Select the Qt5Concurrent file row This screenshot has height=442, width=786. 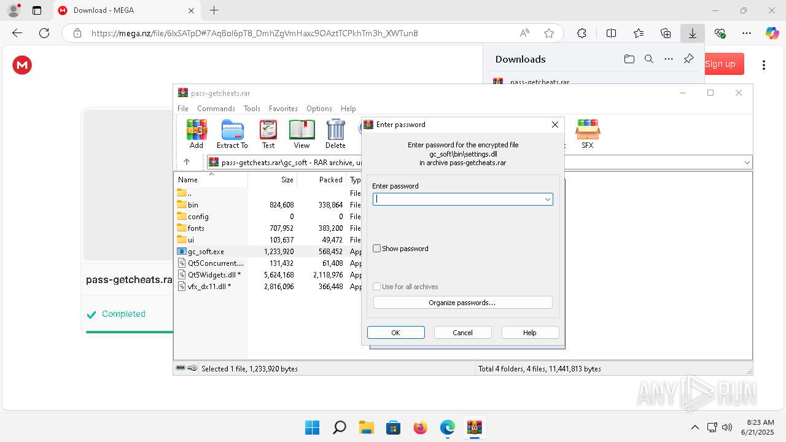pyautogui.click(x=268, y=263)
